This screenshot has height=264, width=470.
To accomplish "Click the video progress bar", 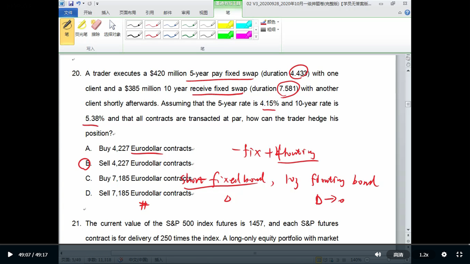I will click(x=235, y=245).
